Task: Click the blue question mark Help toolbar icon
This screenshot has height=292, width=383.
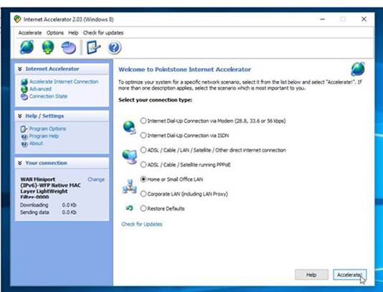Action: (x=114, y=47)
